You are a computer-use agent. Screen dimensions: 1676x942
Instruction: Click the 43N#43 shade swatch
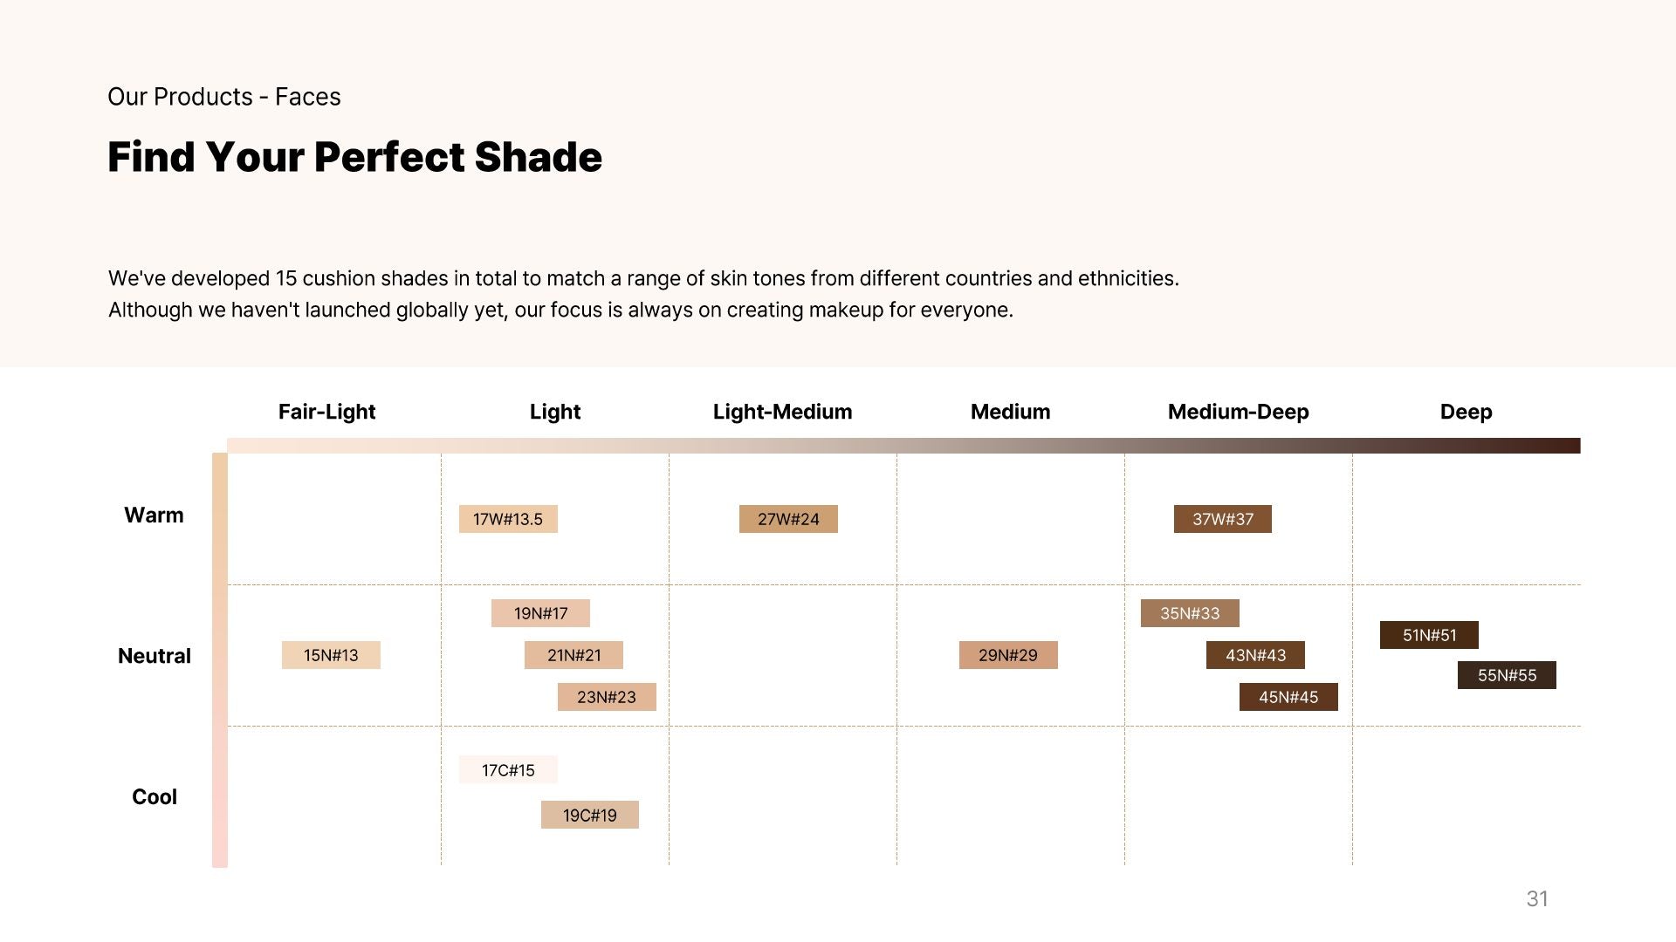pos(1255,655)
